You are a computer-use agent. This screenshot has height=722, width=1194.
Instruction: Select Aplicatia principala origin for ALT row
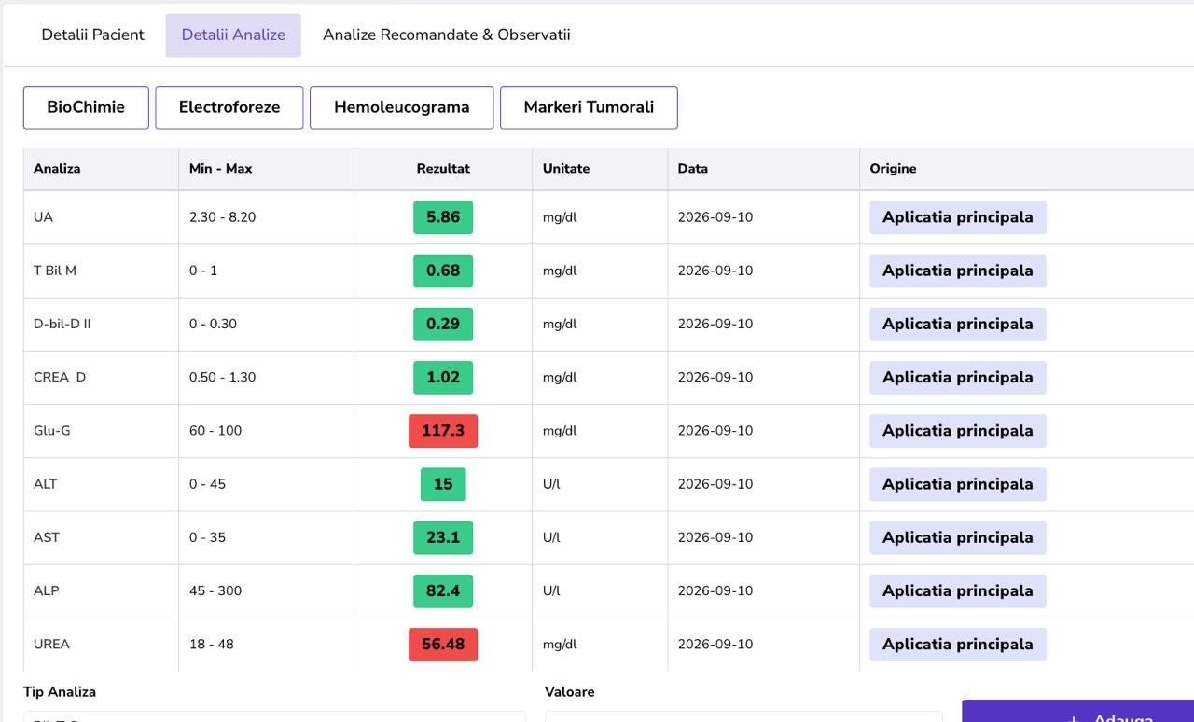[x=958, y=484]
